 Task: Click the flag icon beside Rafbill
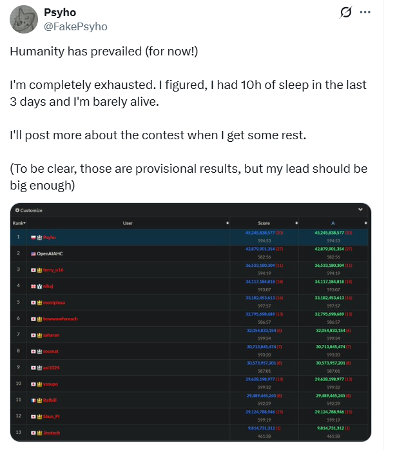click(x=34, y=400)
